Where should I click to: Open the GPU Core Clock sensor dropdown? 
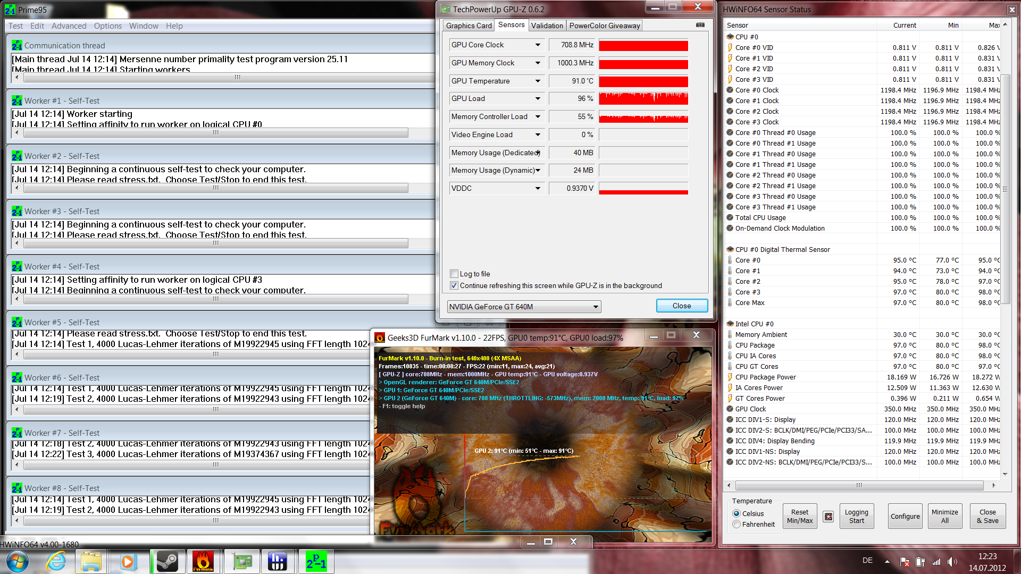coord(538,45)
